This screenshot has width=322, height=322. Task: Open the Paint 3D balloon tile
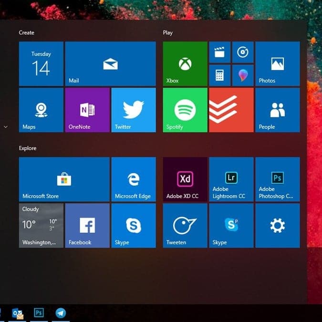[x=243, y=75]
